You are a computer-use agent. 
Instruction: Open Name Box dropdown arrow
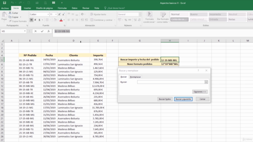25,31
